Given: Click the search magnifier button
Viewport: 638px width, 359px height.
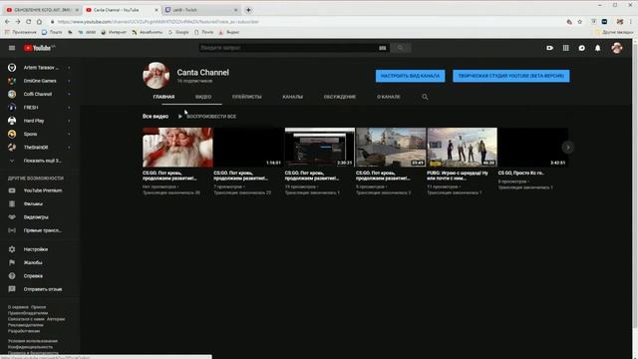Looking at the screenshot, I should point(401,48).
